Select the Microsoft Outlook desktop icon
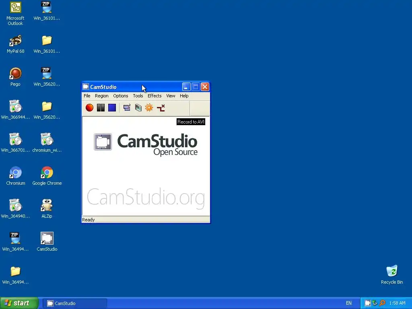Image resolution: width=412 pixels, height=309 pixels. [x=15, y=13]
